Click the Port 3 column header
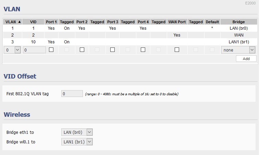 113,22
